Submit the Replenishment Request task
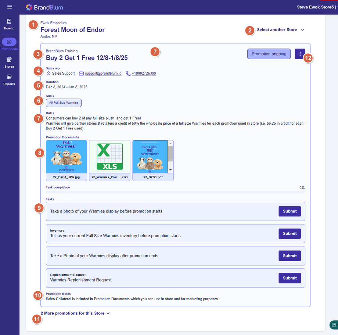 290,278
